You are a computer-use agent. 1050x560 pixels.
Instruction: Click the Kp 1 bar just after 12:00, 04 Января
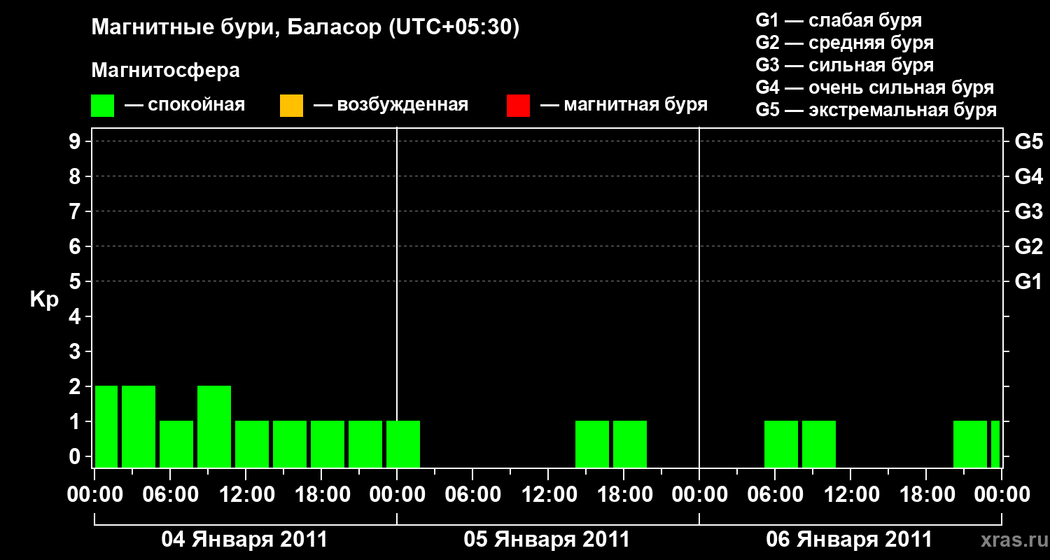coord(252,444)
